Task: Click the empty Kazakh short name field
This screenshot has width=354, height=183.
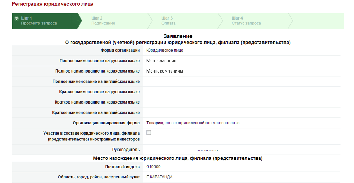Action: pos(241,102)
